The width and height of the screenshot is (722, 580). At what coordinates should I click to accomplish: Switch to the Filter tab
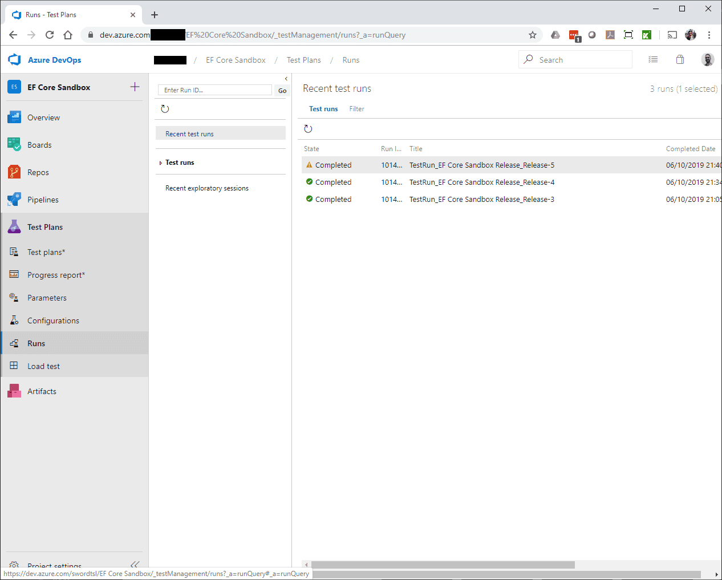pyautogui.click(x=356, y=109)
